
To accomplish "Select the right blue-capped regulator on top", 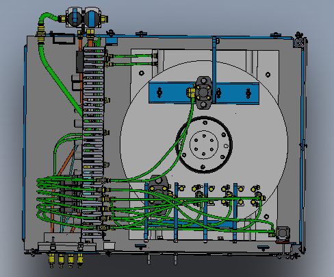I will coord(92,17).
